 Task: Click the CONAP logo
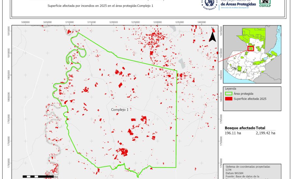(264, 3)
